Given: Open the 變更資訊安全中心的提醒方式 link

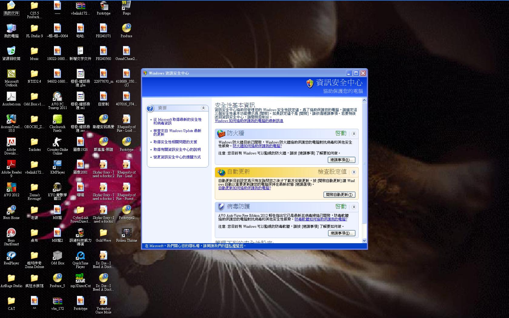Looking at the screenshot, I should pyautogui.click(x=177, y=157).
